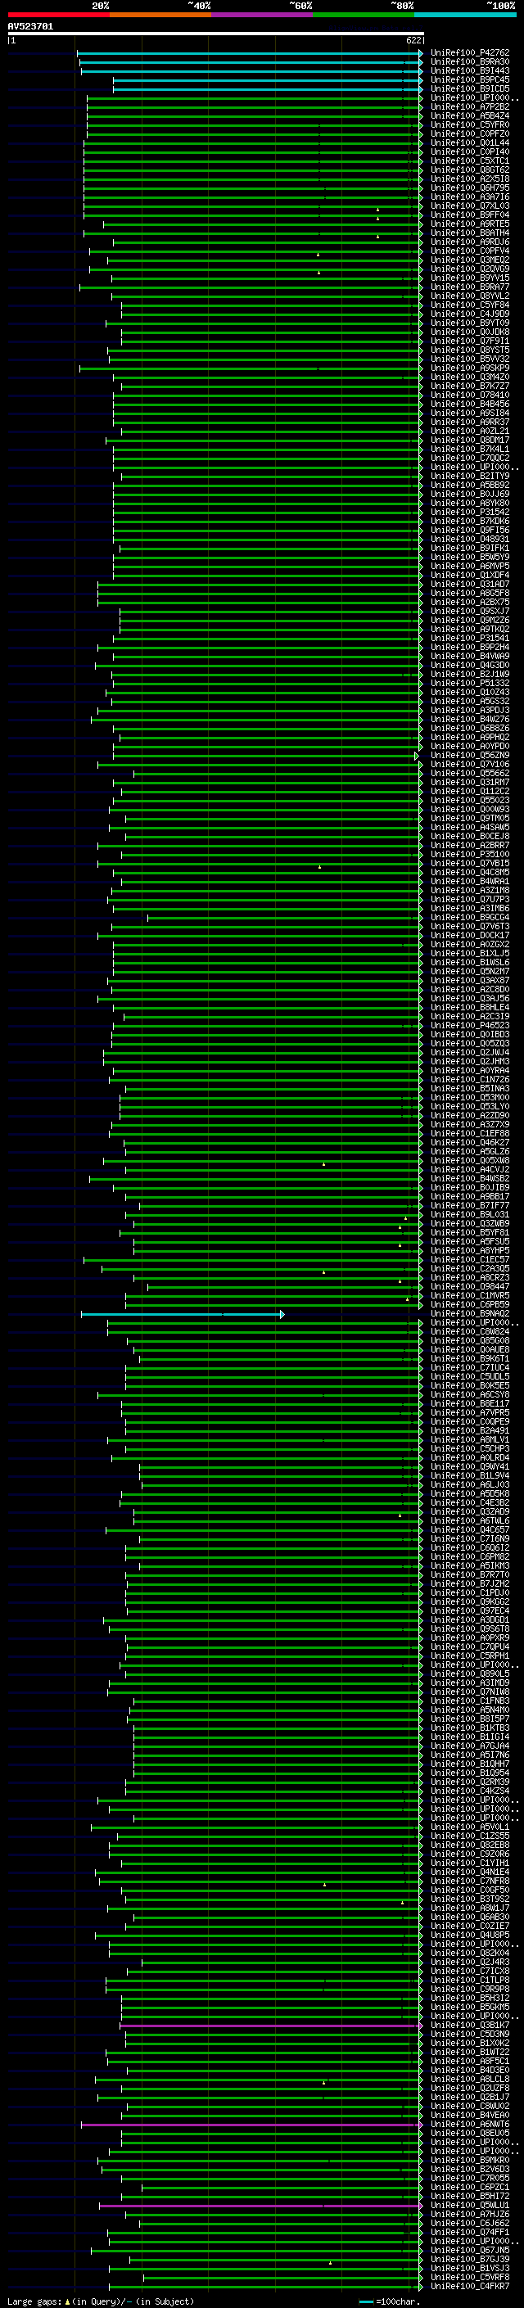Select label UniRef100_B2A491
Screen dimensions: 524x2308
pyautogui.click(x=469, y=1431)
